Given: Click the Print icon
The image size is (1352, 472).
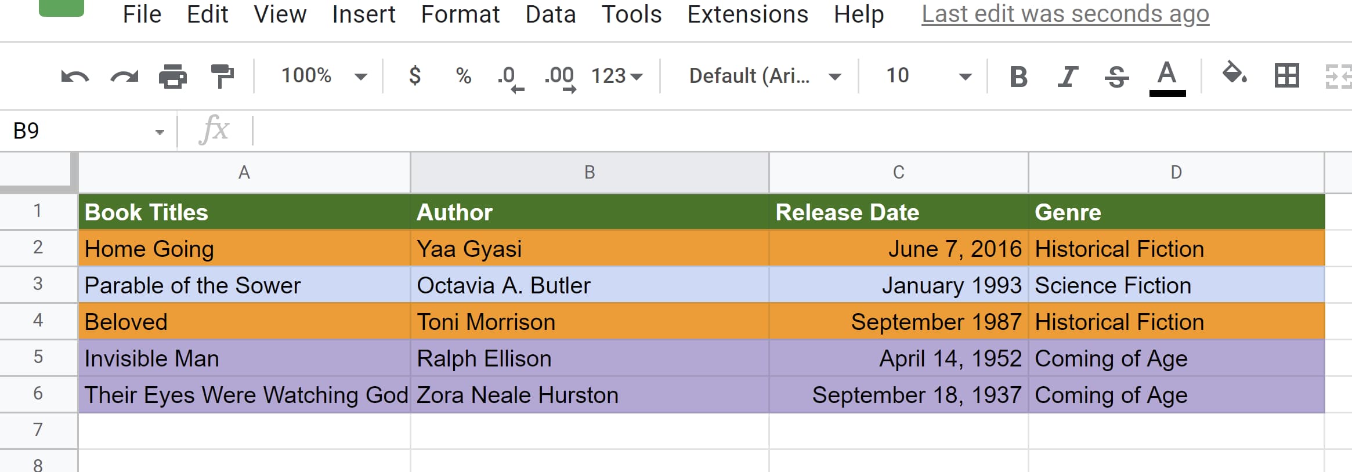Looking at the screenshot, I should click(x=173, y=76).
